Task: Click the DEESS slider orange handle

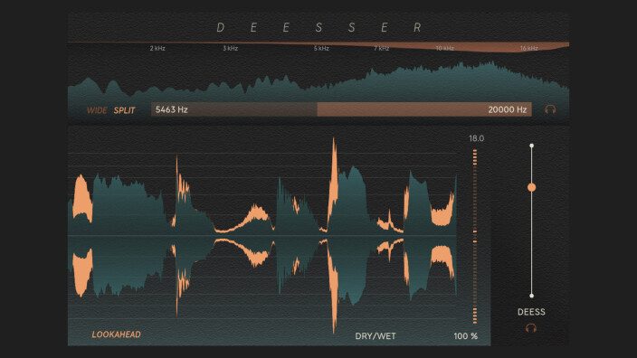Action: click(x=531, y=187)
